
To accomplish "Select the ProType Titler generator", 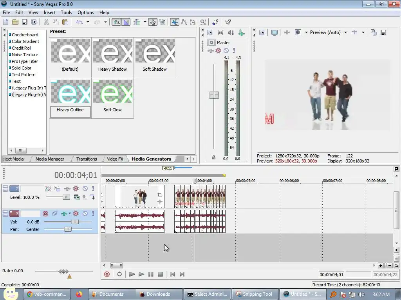I will tap(25, 61).
